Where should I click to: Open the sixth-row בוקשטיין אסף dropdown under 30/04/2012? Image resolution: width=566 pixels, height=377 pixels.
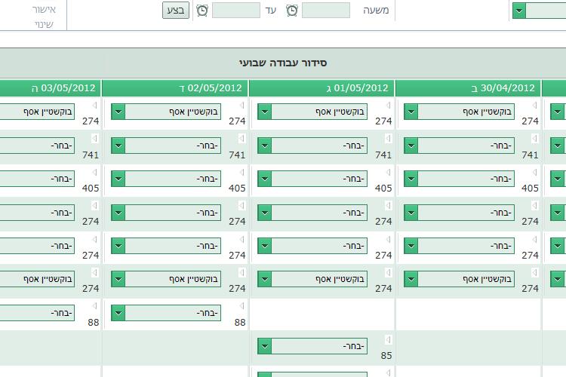coord(411,279)
